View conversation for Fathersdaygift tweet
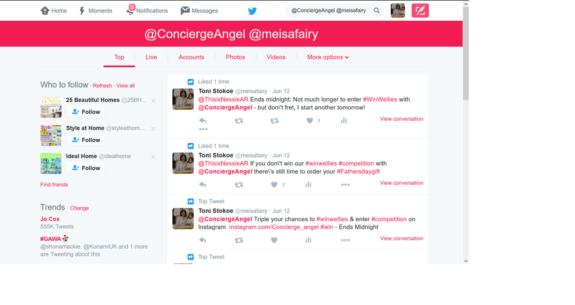 point(401,183)
